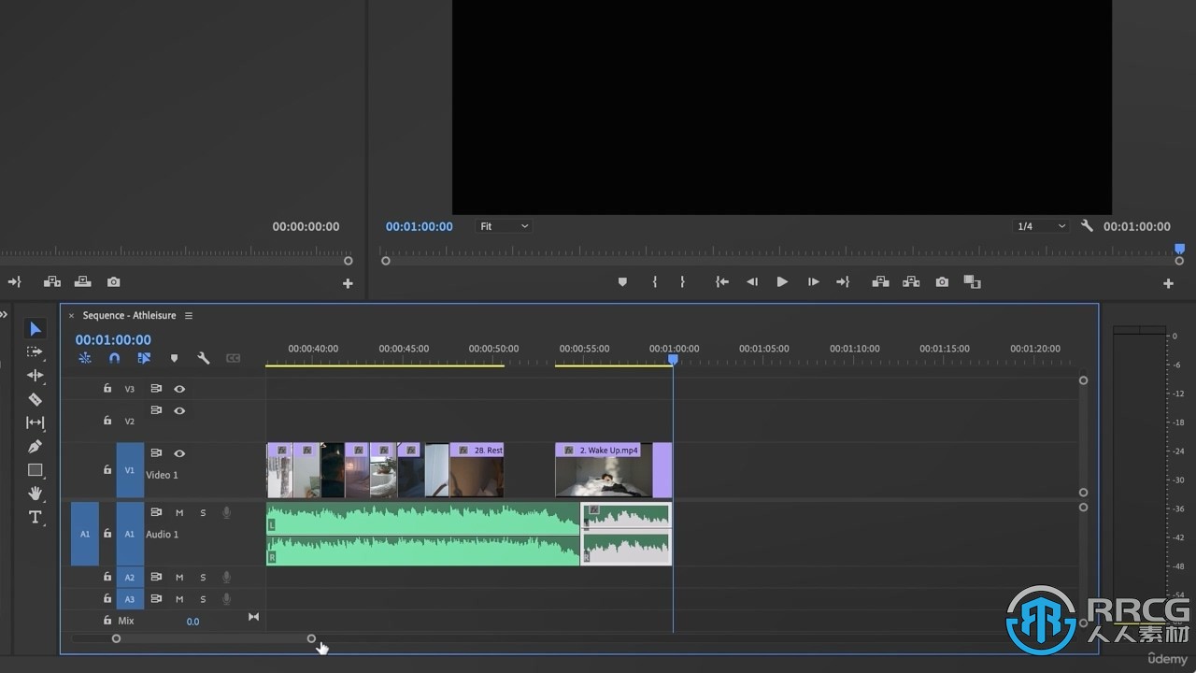Select the Razor tool

click(x=36, y=399)
